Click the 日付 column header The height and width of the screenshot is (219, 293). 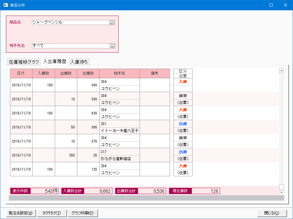pyautogui.click(x=21, y=73)
